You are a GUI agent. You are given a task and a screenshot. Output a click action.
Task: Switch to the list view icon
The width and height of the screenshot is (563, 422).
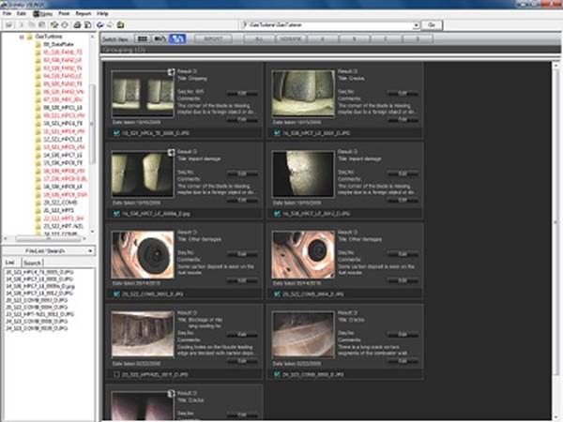tap(160, 40)
